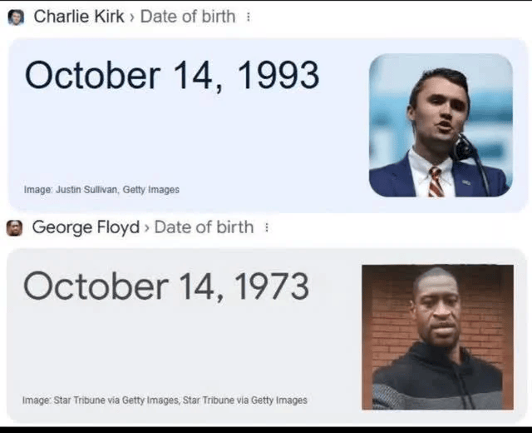
Task: Open the photo in the October 14, 1973 card
Action: pyautogui.click(x=437, y=336)
